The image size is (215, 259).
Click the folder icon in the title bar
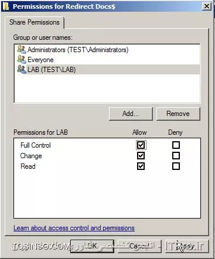pyautogui.click(x=6, y=6)
